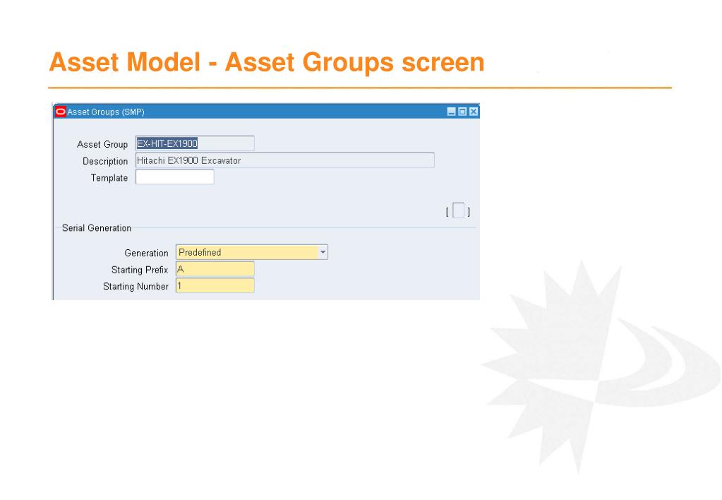Click the Asset Group field EX-HIT-EX1900
The width and height of the screenshot is (722, 500).
195,143
